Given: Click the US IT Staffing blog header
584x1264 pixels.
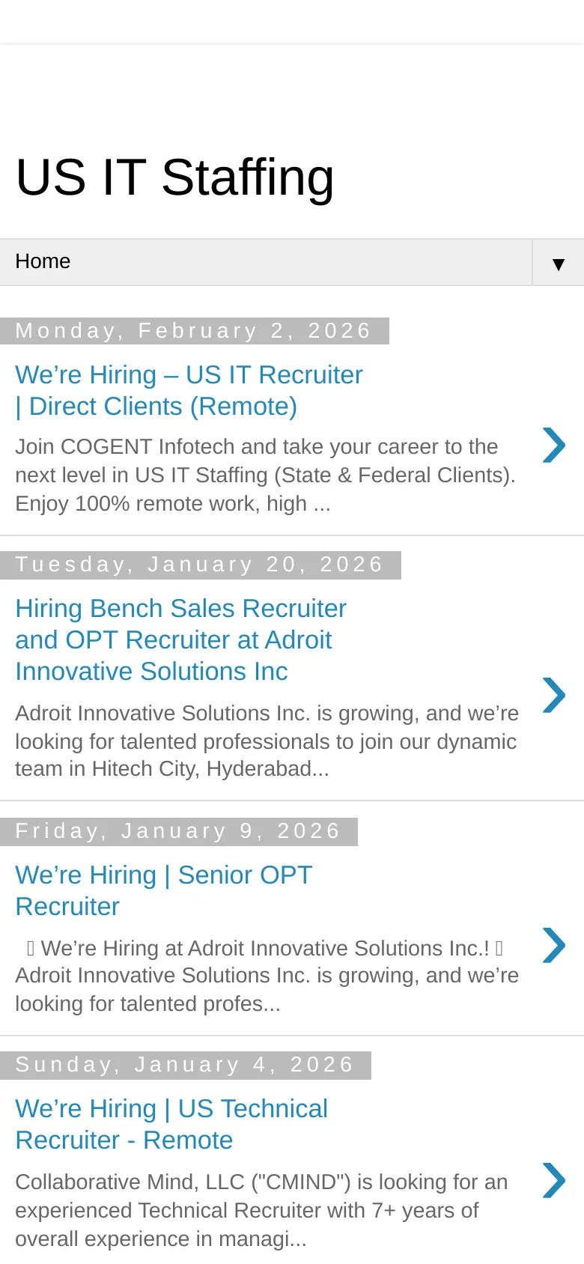Looking at the screenshot, I should point(175,177).
